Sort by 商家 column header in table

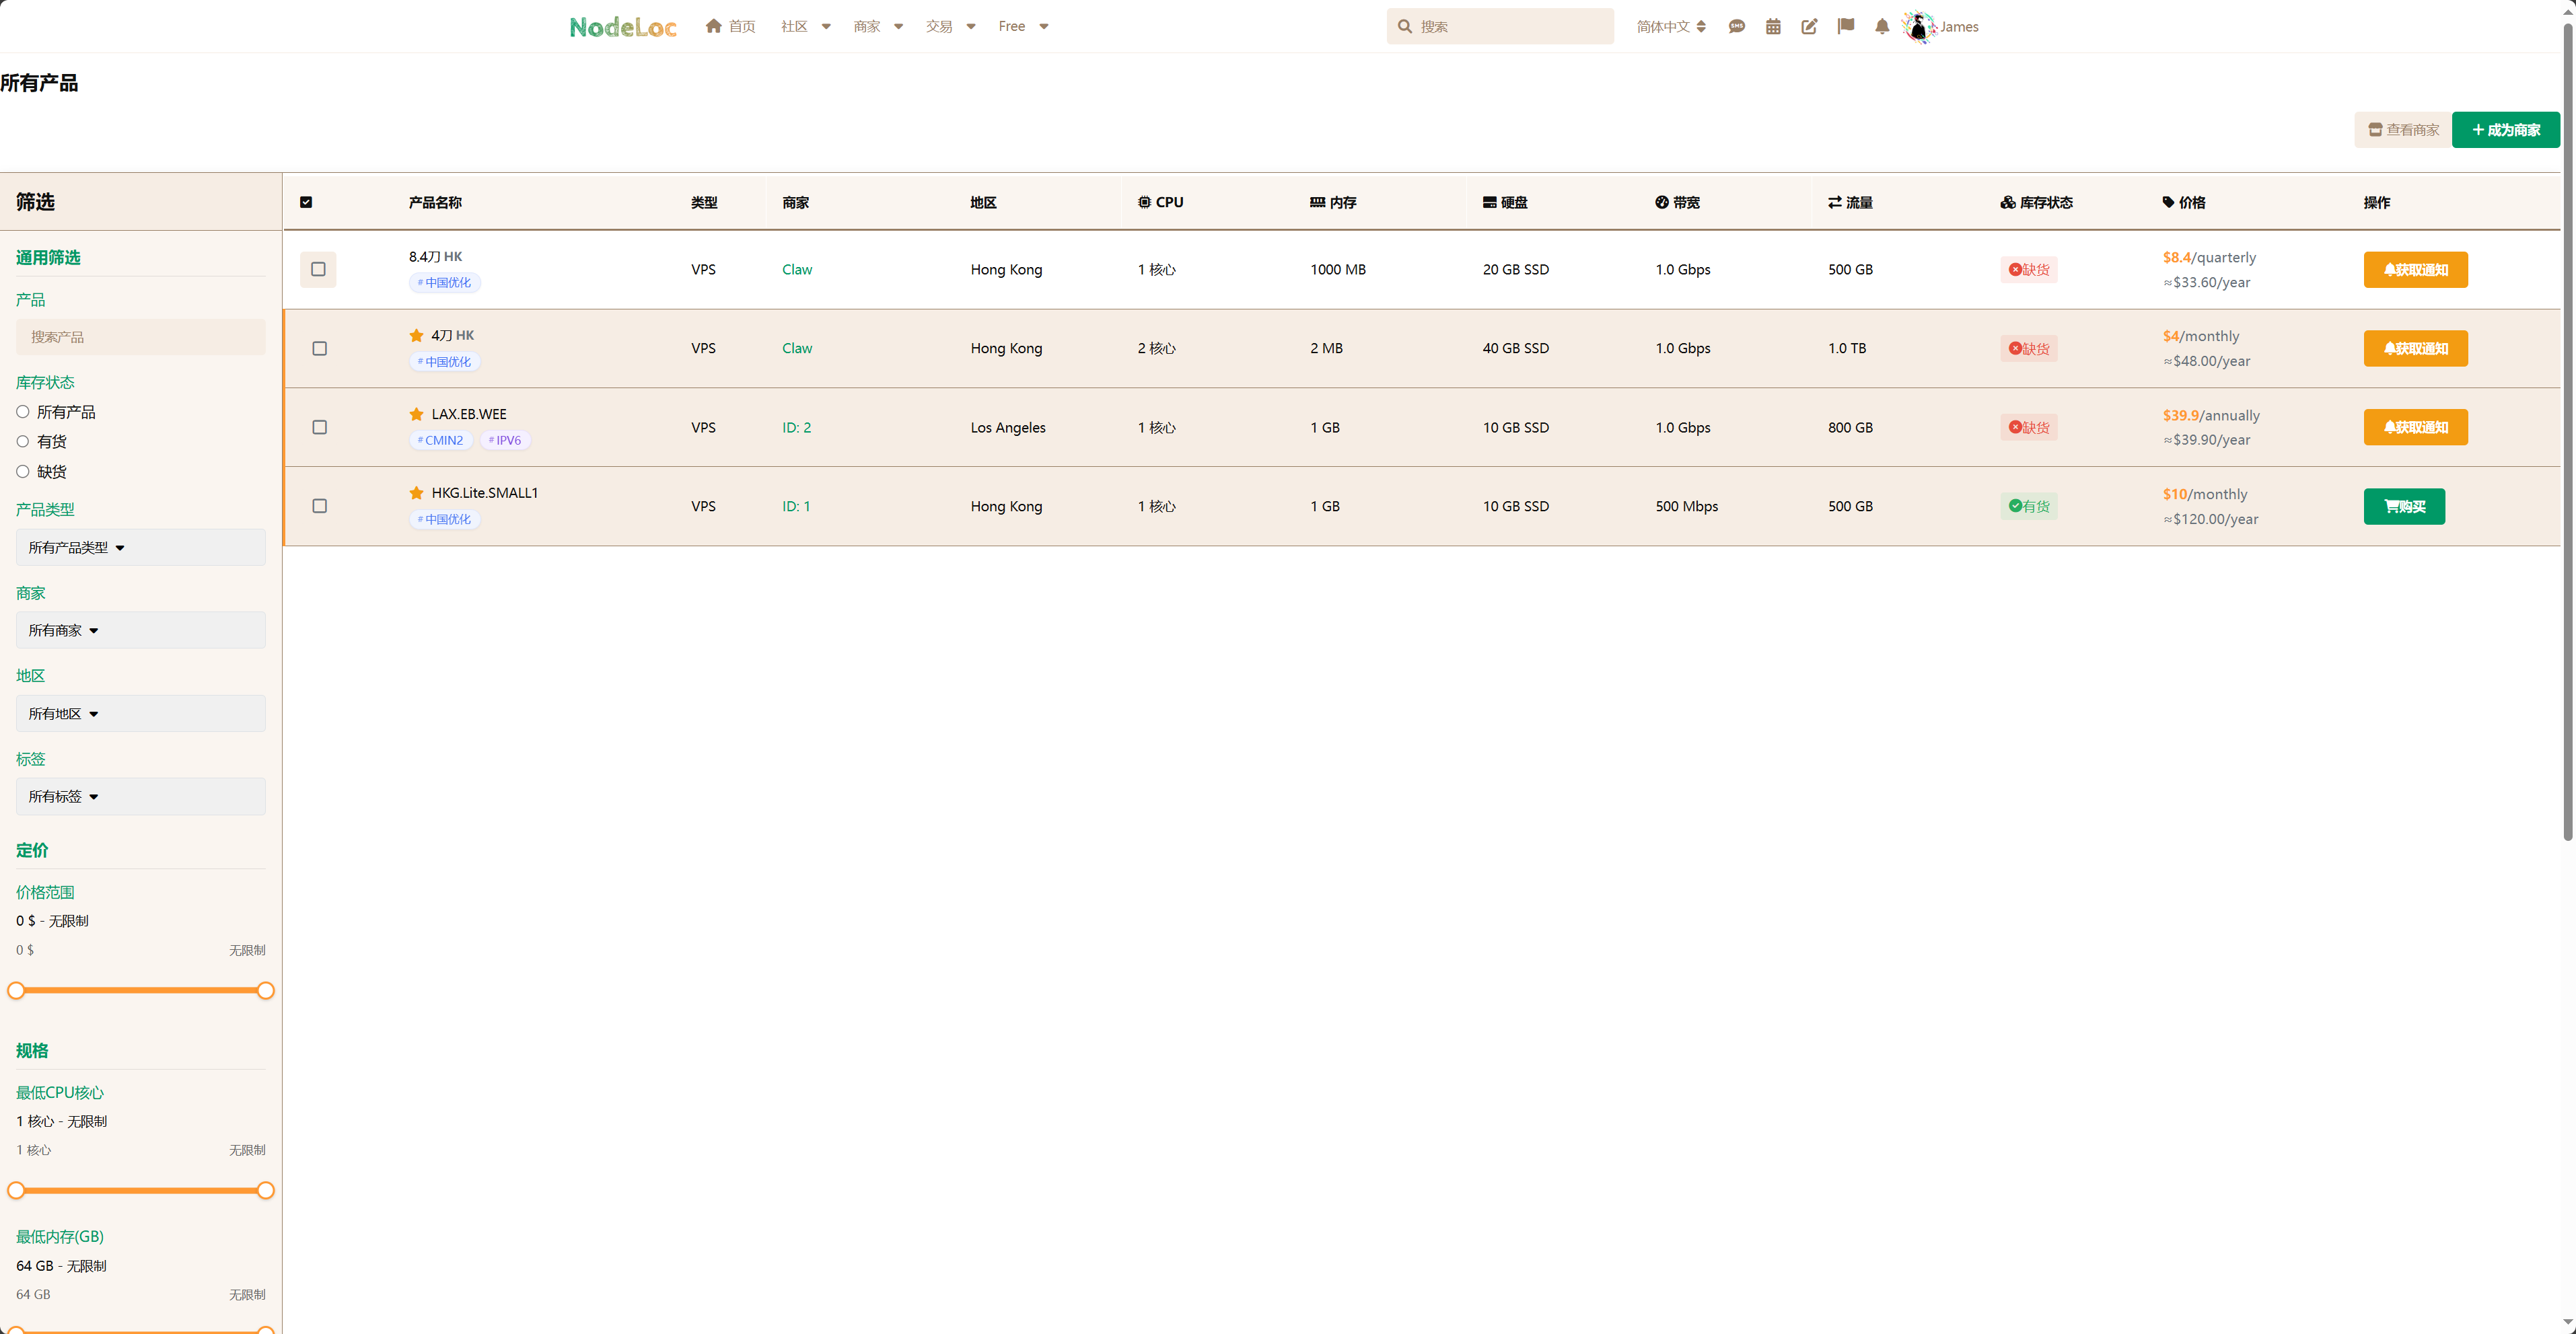click(796, 202)
